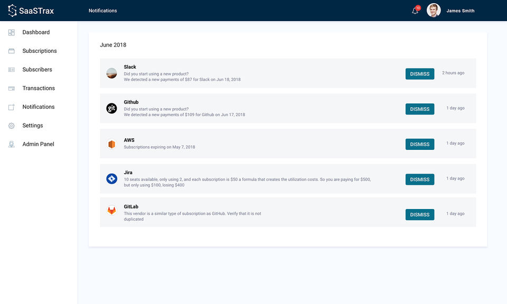Click the Transactions sidebar icon
Image resolution: width=507 pixels, height=304 pixels.
point(11,88)
